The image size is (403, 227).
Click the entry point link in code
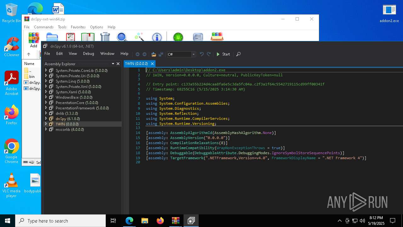click(253, 84)
